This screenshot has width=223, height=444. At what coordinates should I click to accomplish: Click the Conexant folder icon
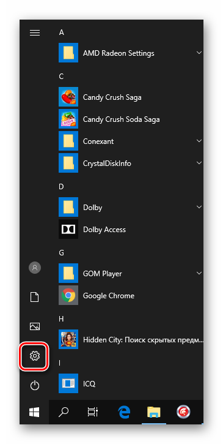[68, 141]
